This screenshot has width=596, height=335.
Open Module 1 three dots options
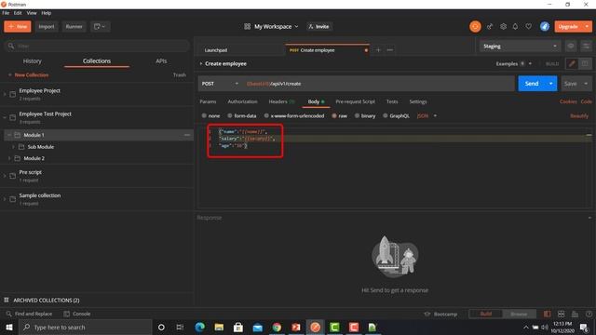click(x=187, y=135)
